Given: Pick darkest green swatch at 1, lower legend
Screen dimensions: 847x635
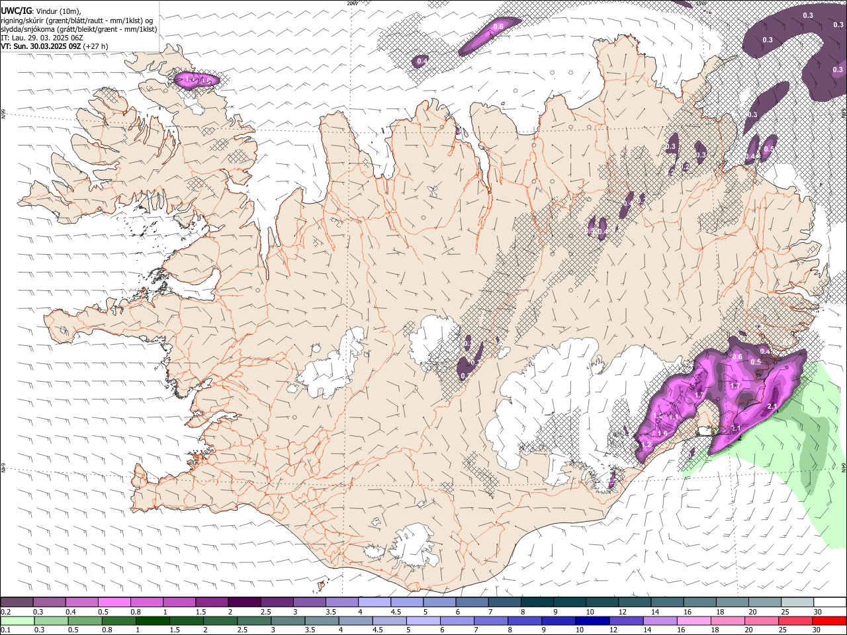Looking at the screenshot, I should (x=152, y=620).
